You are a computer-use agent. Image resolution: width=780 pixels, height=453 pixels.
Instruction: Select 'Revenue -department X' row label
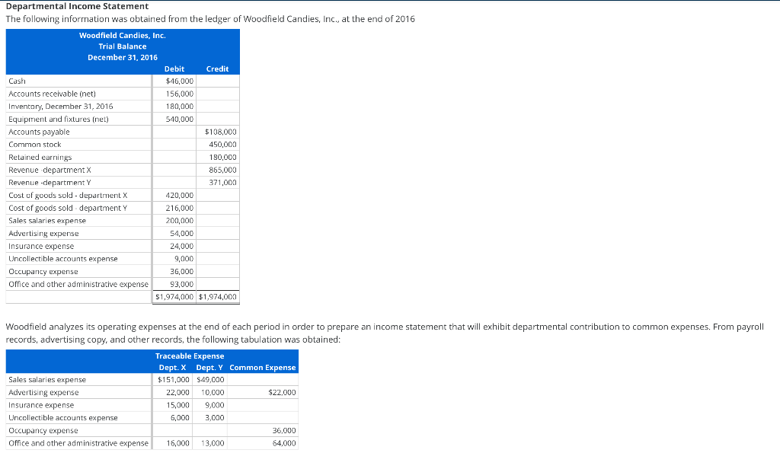[x=50, y=170]
